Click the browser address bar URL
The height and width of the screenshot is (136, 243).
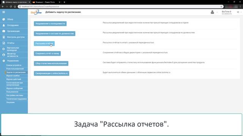point(41,6)
